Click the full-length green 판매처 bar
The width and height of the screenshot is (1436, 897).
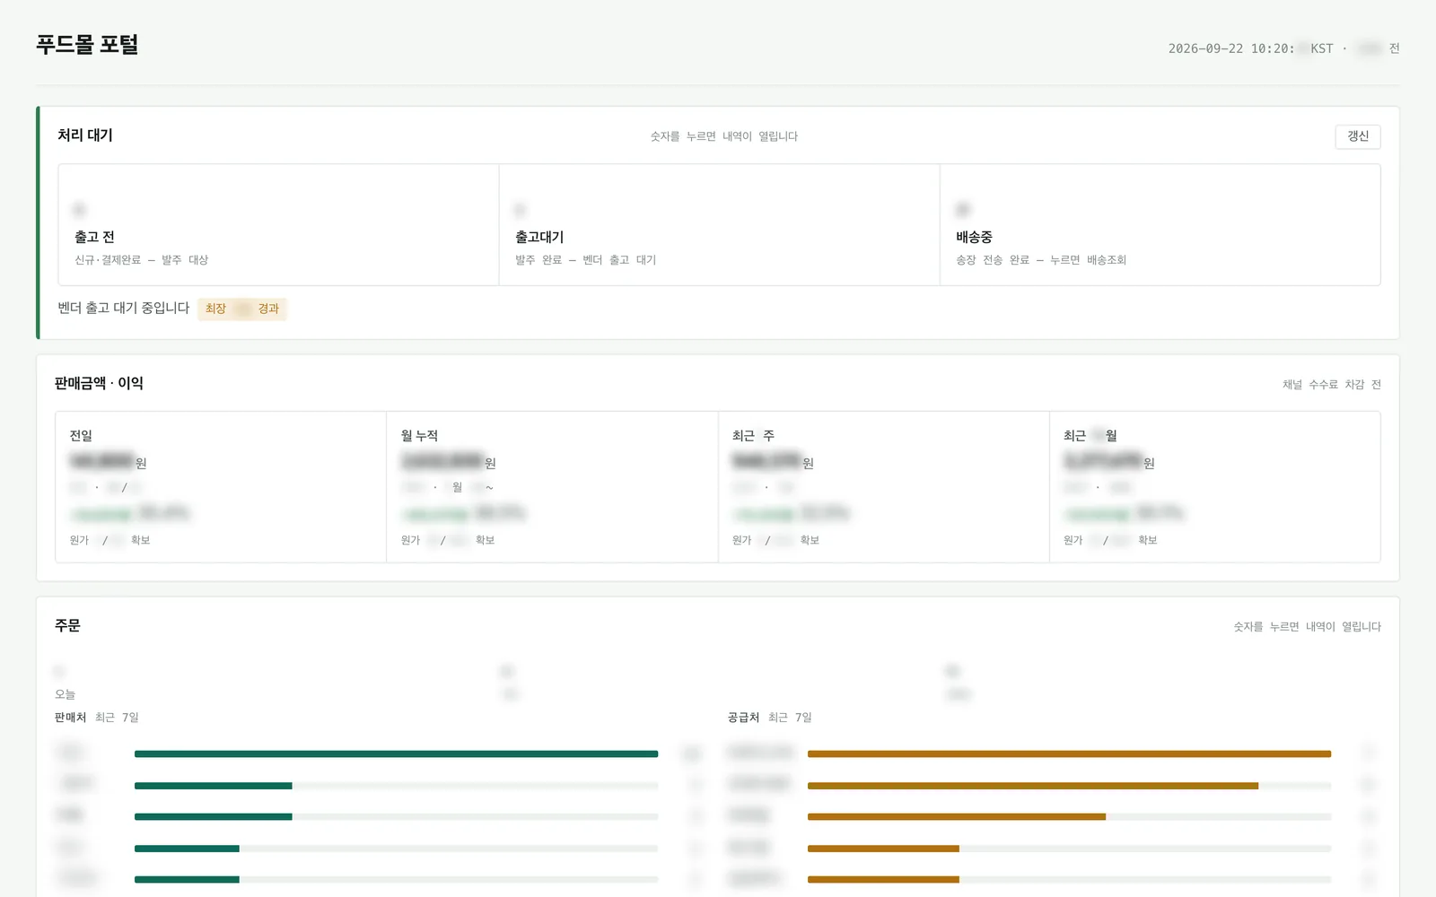(x=396, y=754)
